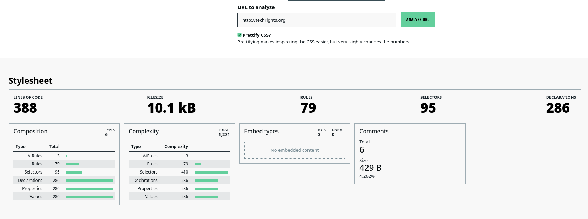Uncheck the green Prettify CSS checkmark
Screen dimensions: 588x219
click(x=239, y=35)
